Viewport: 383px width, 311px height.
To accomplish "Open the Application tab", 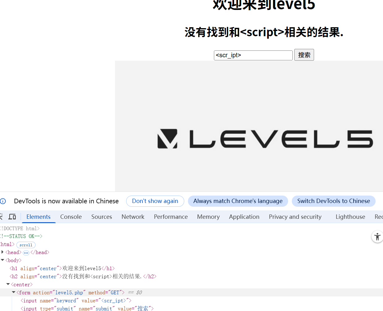I will (x=244, y=217).
